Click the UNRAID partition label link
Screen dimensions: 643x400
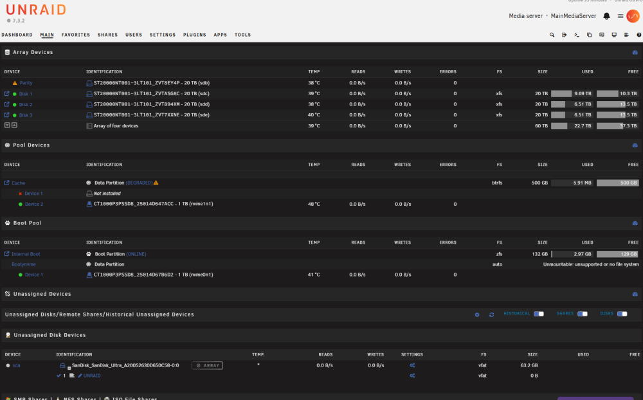tap(92, 376)
